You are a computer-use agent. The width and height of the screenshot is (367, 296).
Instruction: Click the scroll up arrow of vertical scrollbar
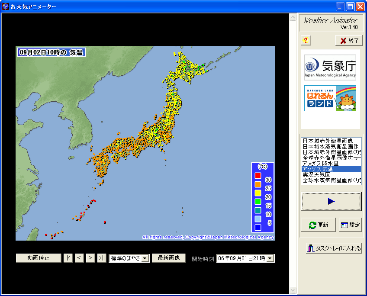point(293,17)
